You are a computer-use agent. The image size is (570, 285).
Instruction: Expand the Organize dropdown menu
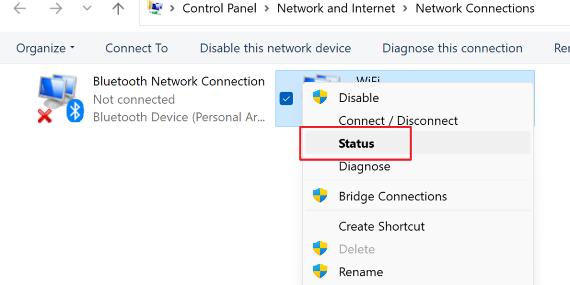click(x=45, y=48)
